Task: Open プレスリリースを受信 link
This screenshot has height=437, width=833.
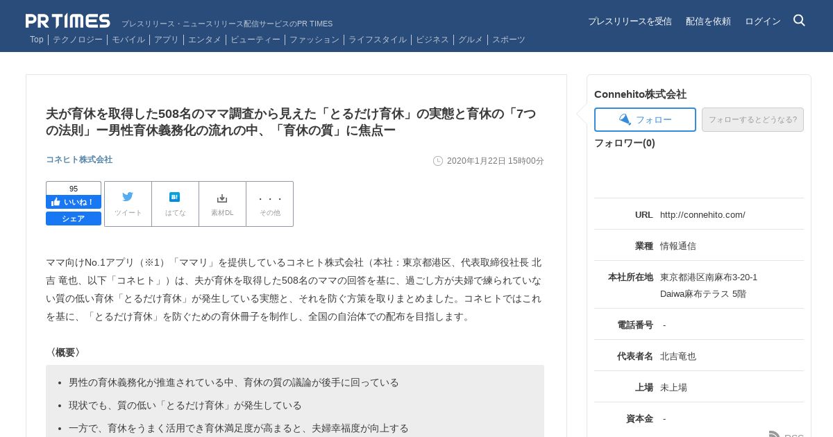Action: tap(630, 22)
